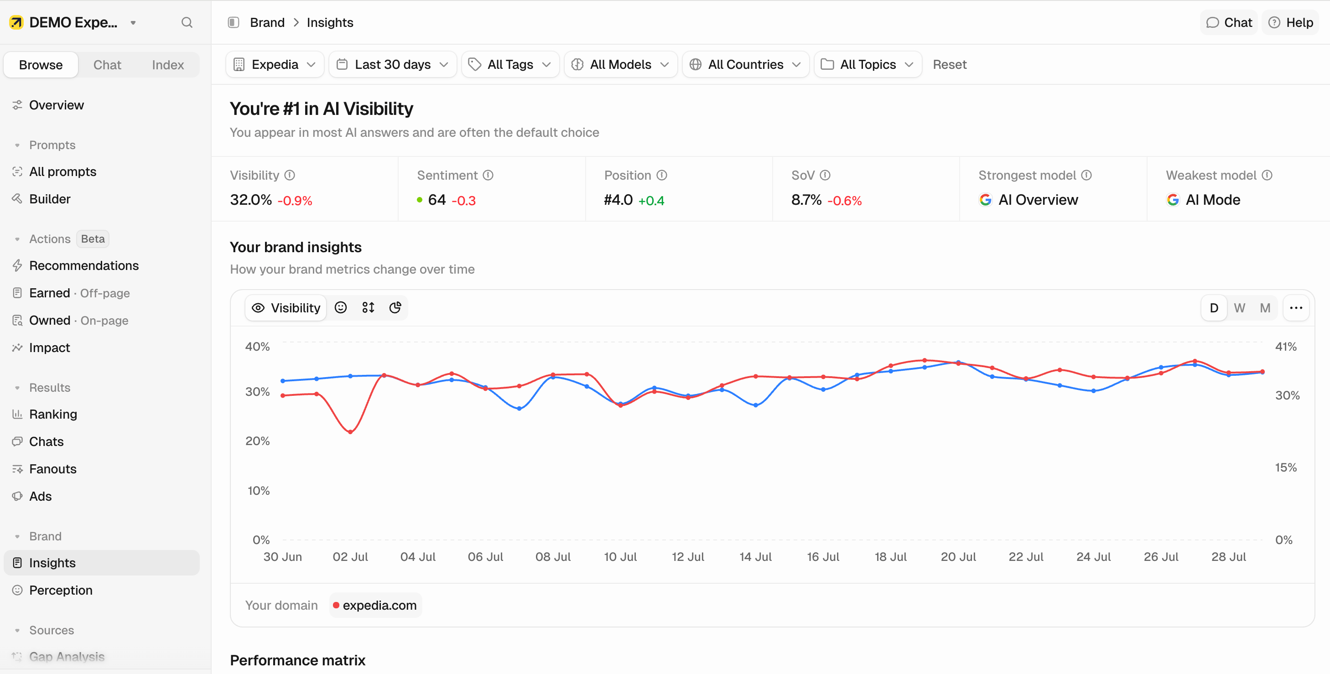
Task: Click the Position info icon
Action: point(662,176)
